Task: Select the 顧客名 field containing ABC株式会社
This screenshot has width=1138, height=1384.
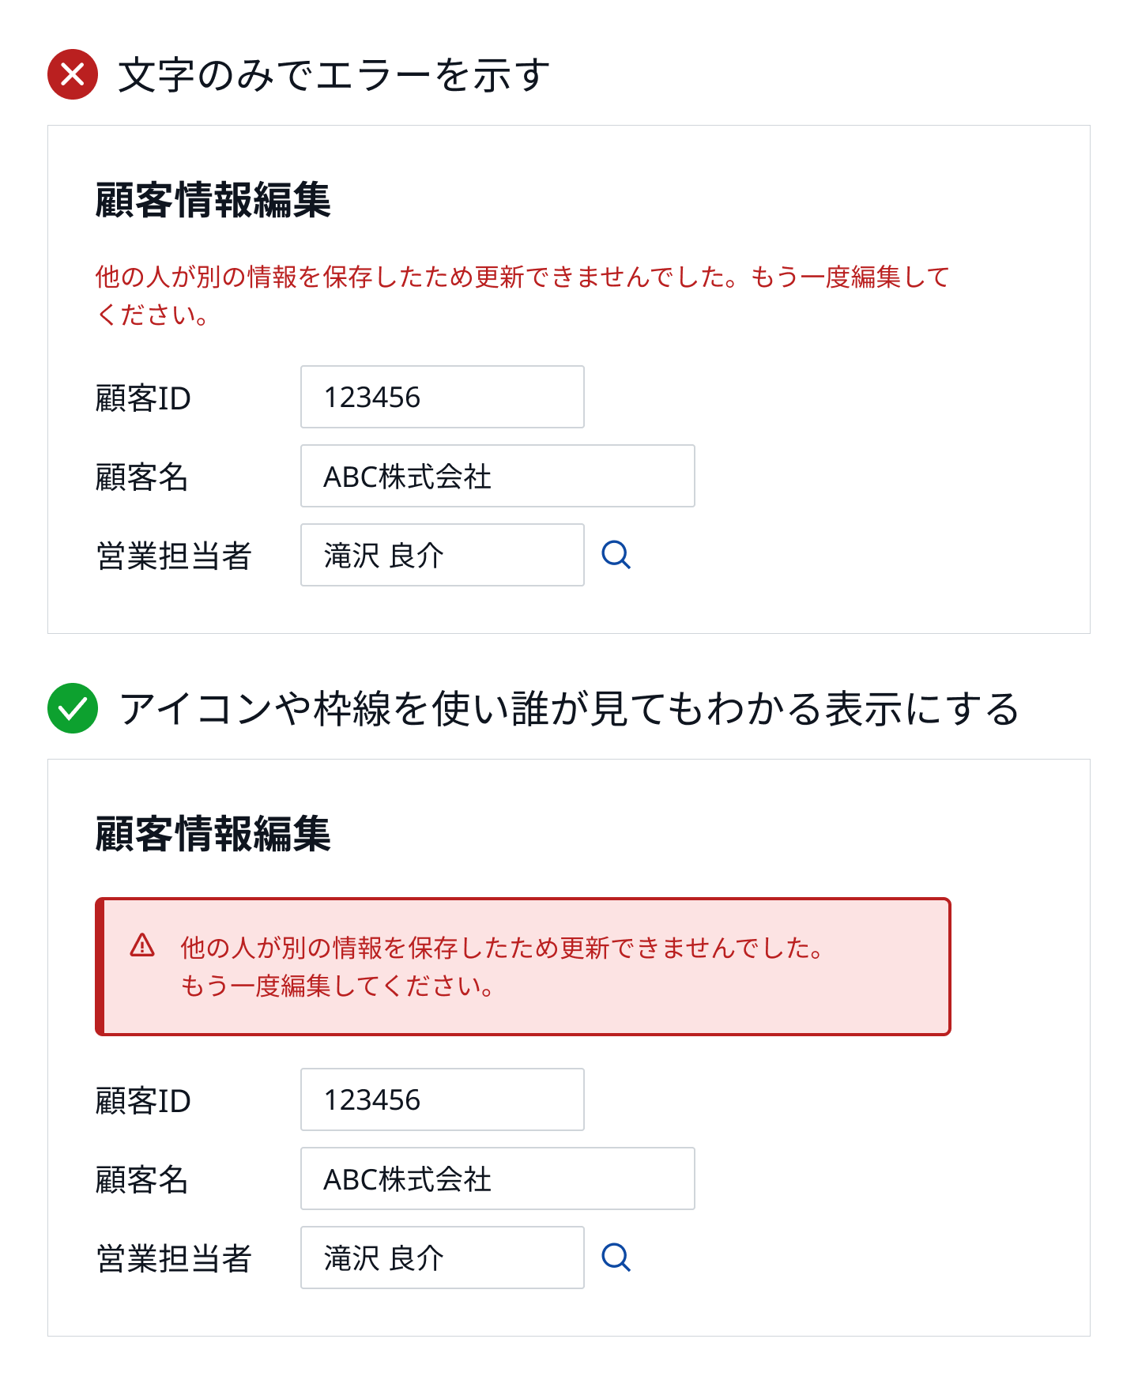Action: pyautogui.click(x=496, y=476)
